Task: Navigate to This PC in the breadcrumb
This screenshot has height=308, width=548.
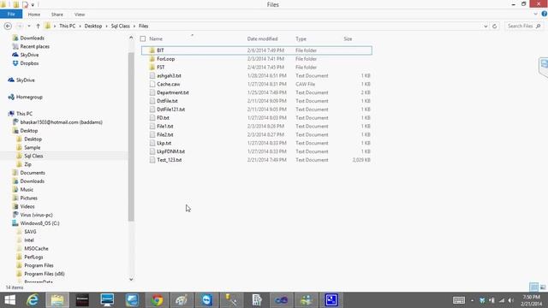Action: (67, 27)
